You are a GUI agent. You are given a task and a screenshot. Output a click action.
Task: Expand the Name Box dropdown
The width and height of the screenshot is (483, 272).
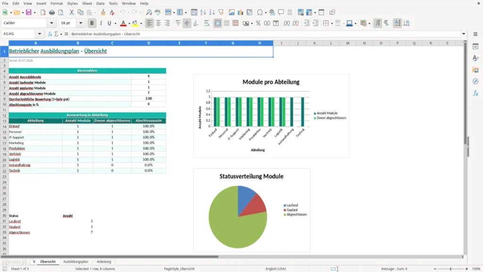(x=40, y=34)
